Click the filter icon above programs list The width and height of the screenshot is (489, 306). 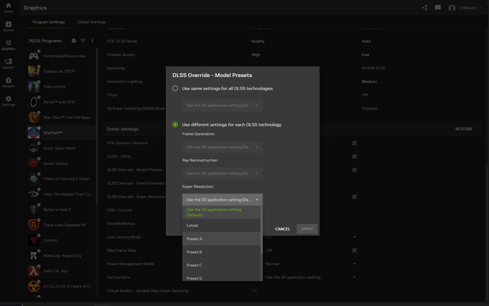pyautogui.click(x=83, y=41)
